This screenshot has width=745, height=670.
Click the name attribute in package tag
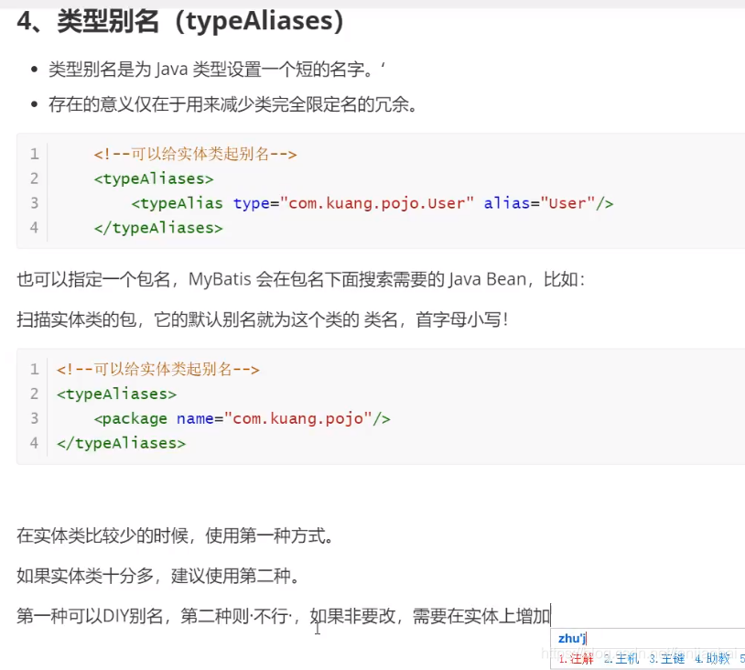[195, 418]
